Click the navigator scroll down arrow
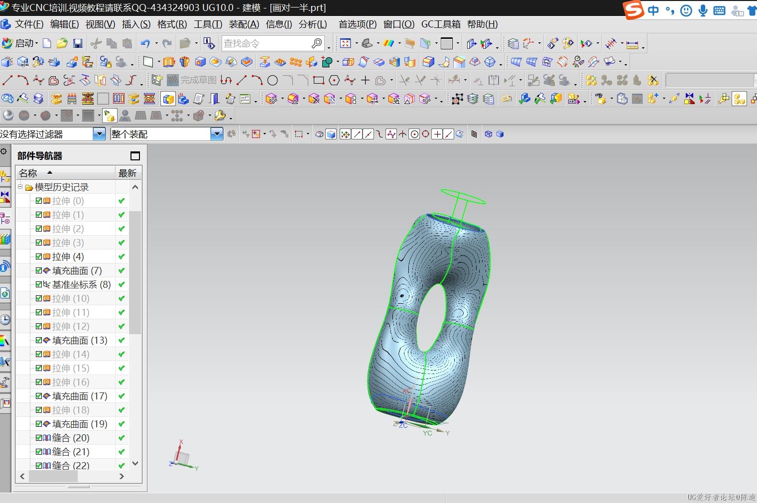 (135, 464)
